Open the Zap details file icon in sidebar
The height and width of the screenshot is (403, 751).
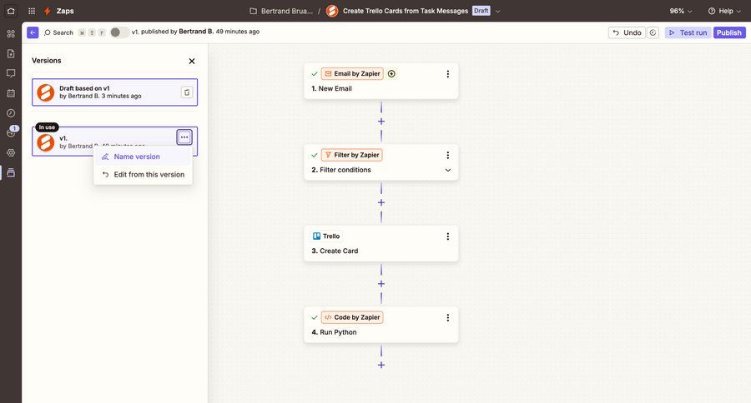coord(11,53)
